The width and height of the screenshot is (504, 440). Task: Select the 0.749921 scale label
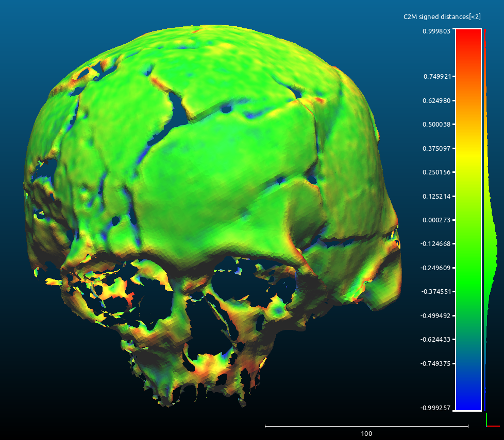click(437, 76)
